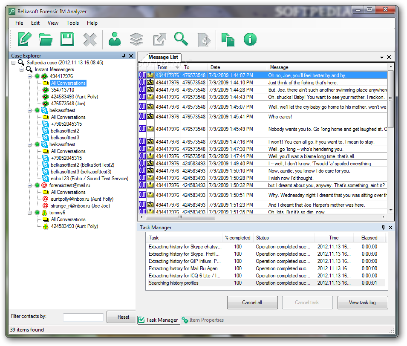Open the Help menu
Viewport: 407px width, 346px height.
[x=92, y=23]
